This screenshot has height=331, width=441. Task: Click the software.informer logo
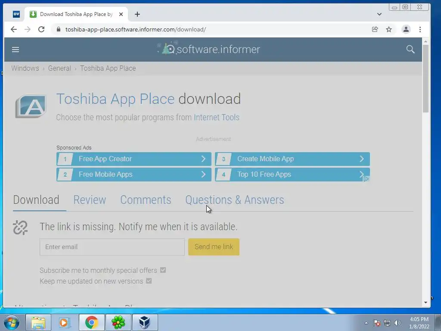point(209,49)
